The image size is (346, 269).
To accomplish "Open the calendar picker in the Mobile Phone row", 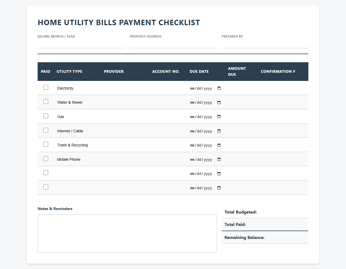I will 219,159.
